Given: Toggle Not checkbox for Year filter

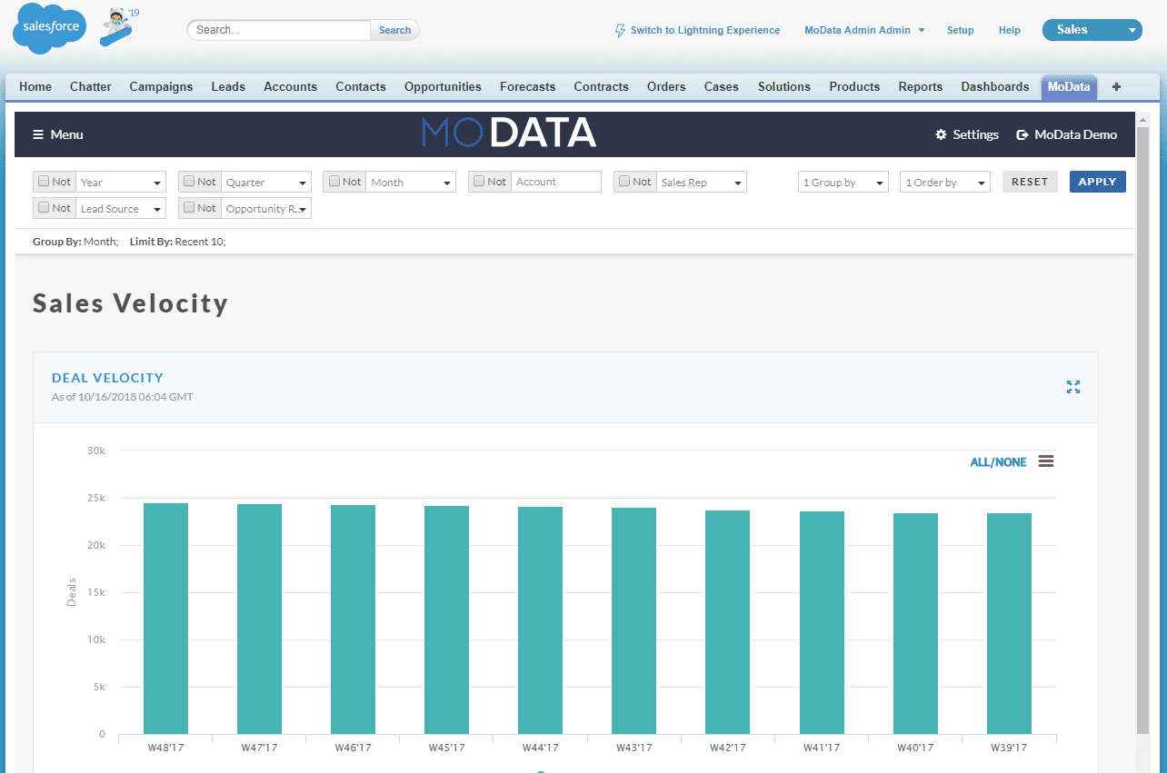Looking at the screenshot, I should [43, 181].
